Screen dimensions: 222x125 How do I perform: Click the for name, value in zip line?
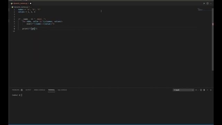click(42, 22)
